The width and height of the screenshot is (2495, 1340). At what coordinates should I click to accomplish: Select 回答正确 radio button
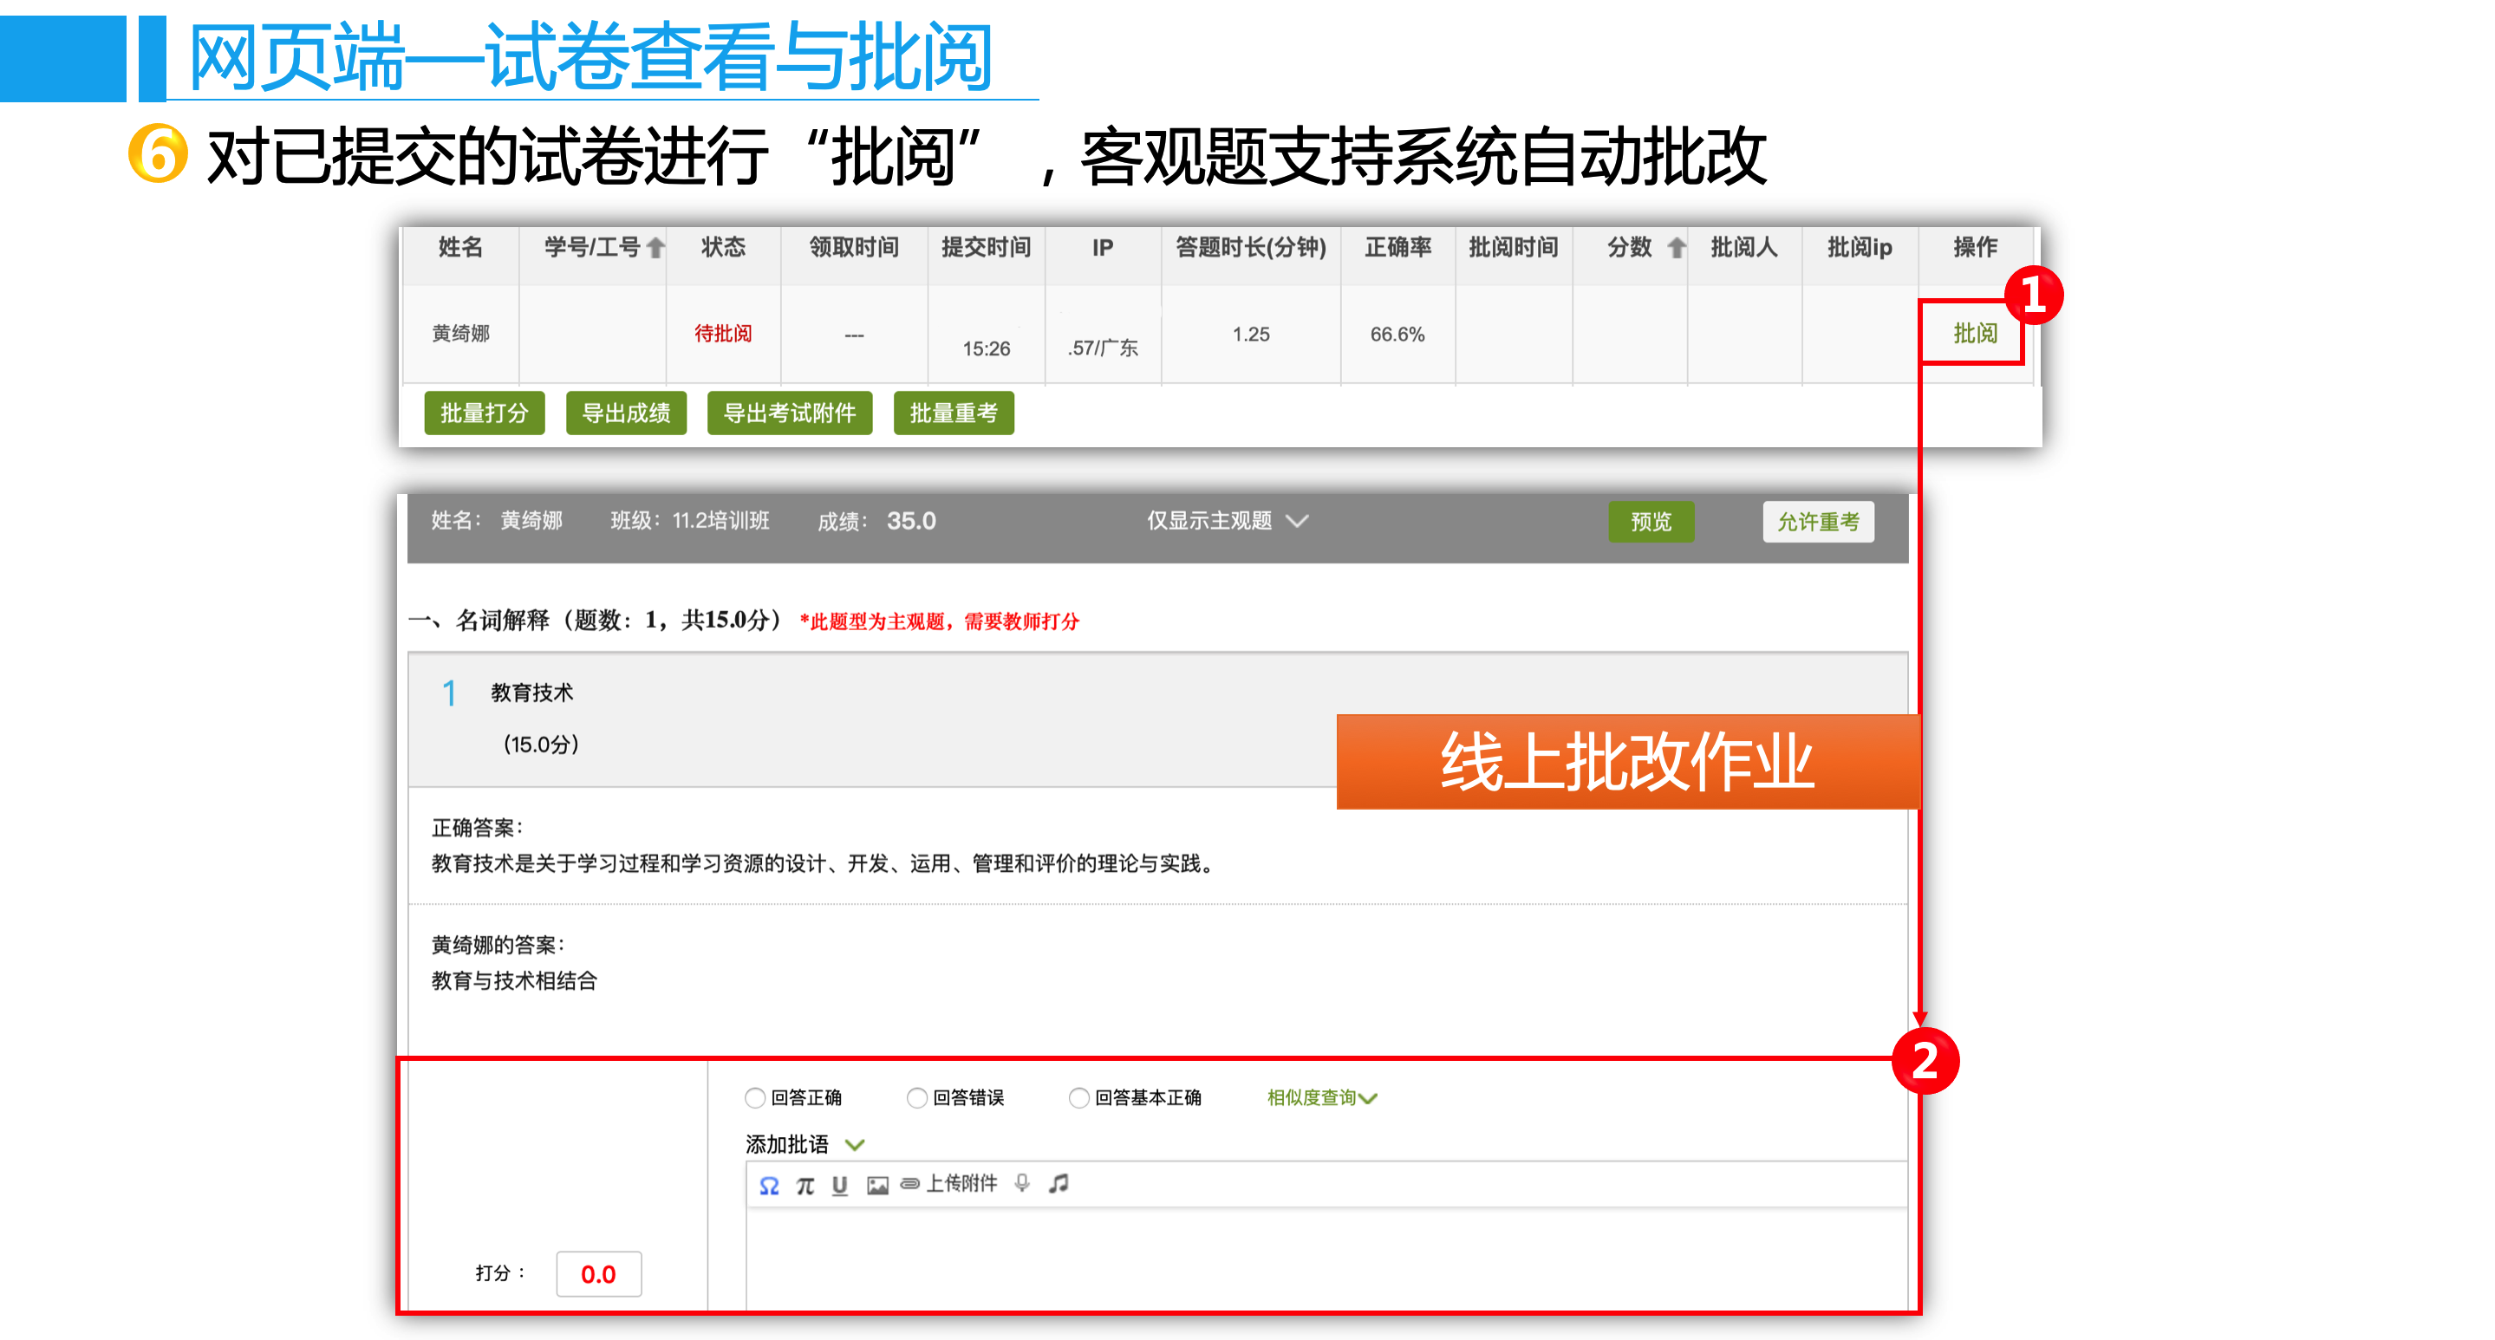click(754, 1098)
